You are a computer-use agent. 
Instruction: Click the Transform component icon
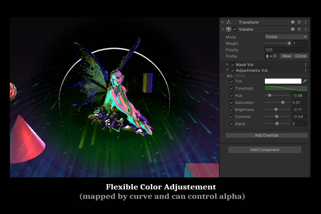point(228,22)
